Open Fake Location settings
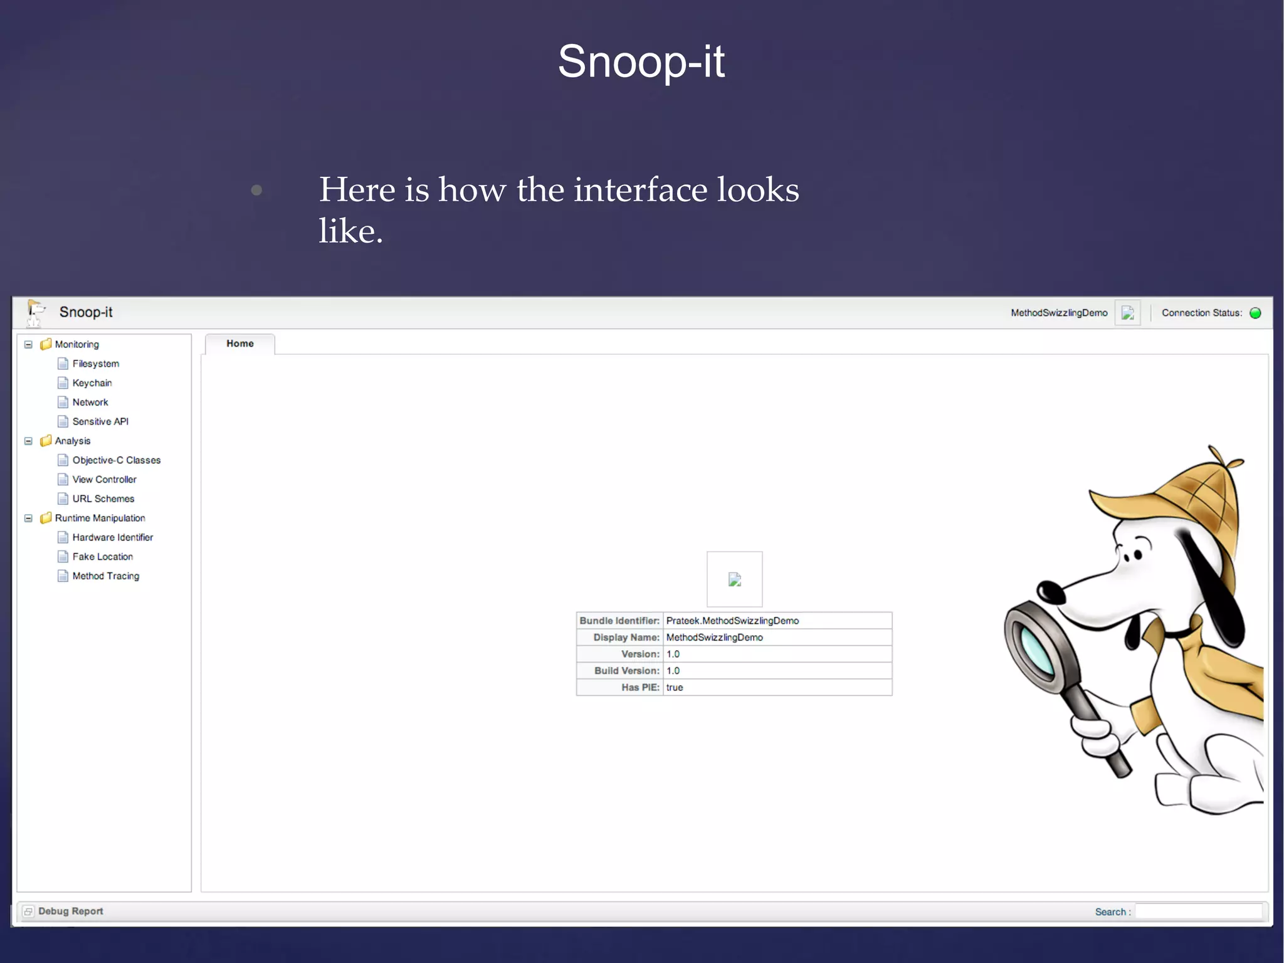The height and width of the screenshot is (963, 1284). (x=103, y=557)
